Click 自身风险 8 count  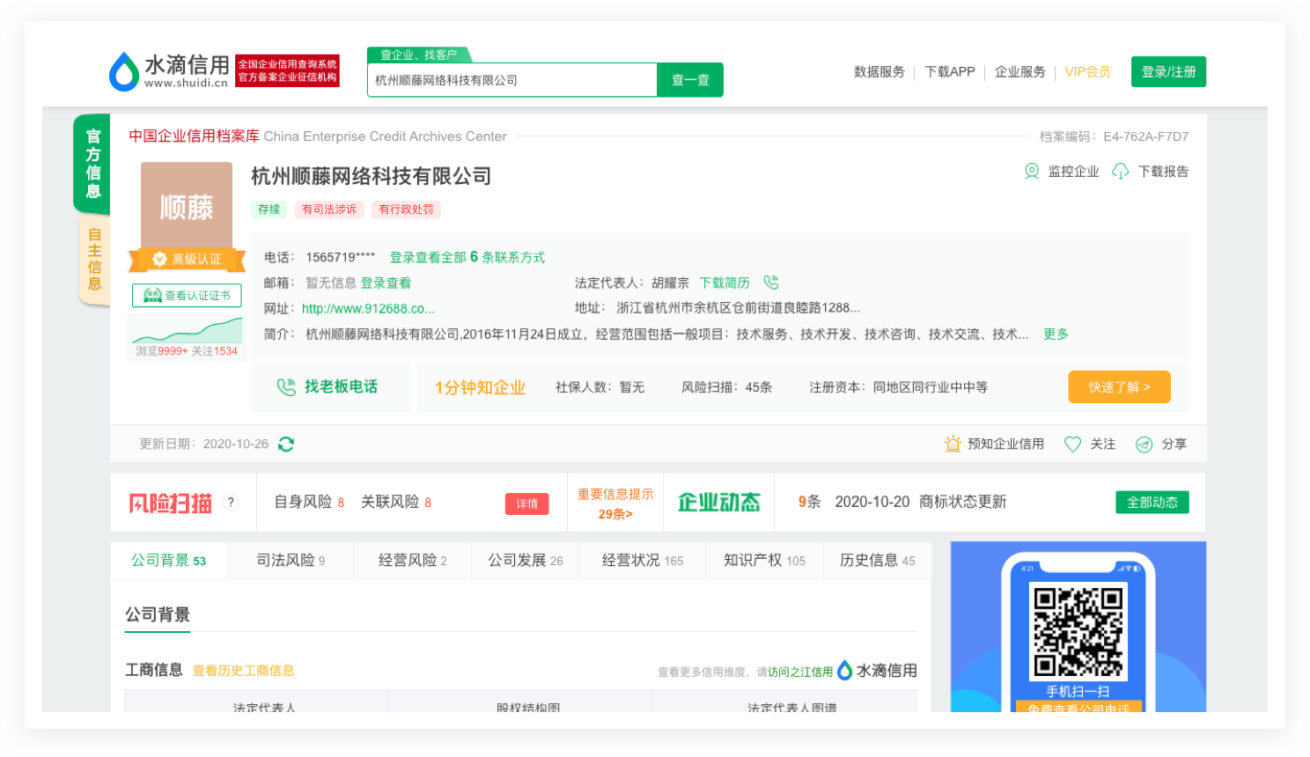click(309, 502)
